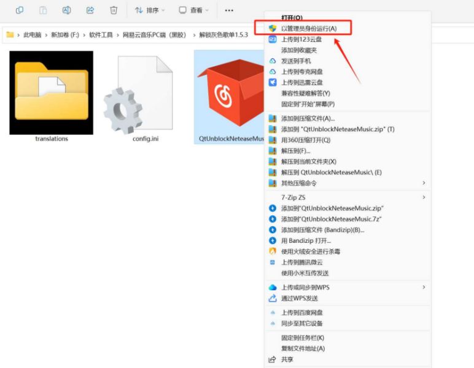Choose 用 Bandizip 打开...
Screen dimensions: 474x368
click(348, 240)
